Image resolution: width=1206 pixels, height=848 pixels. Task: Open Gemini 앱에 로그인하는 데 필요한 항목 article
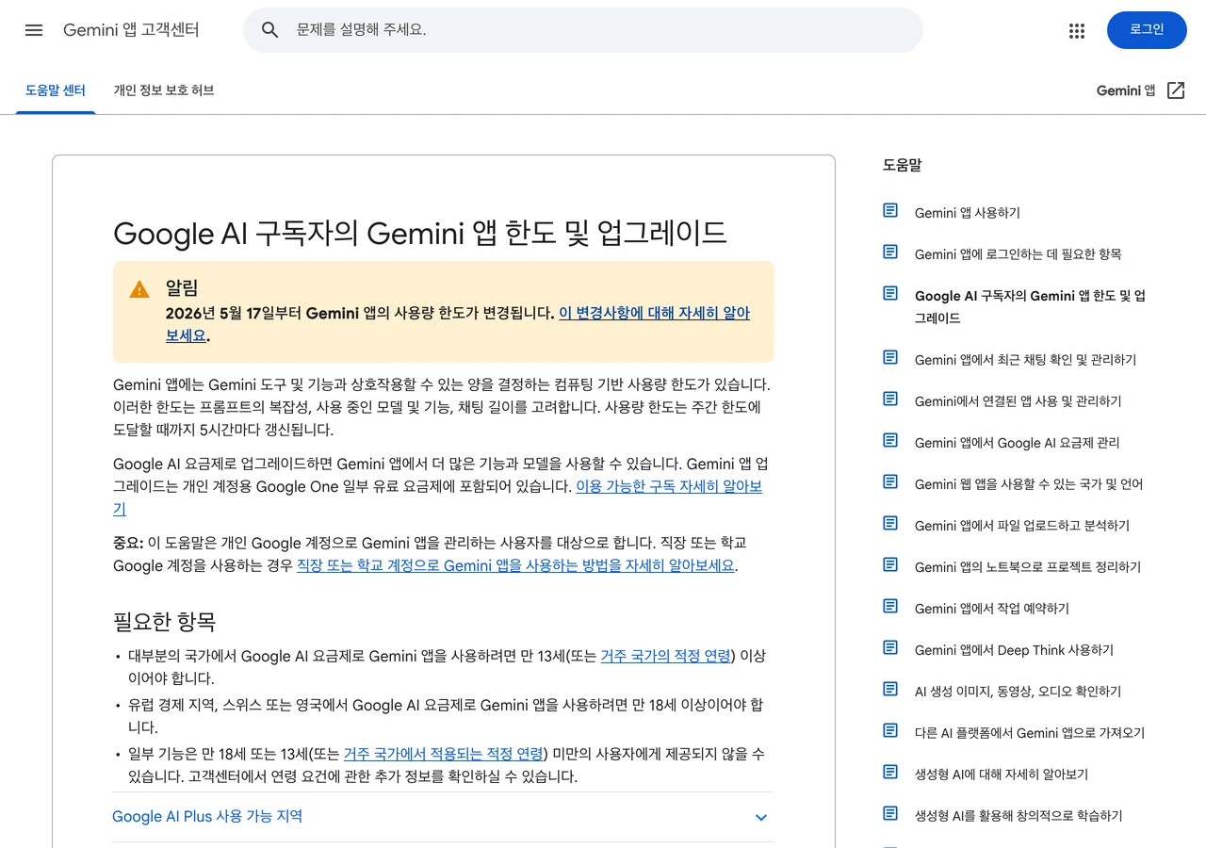point(1018,254)
